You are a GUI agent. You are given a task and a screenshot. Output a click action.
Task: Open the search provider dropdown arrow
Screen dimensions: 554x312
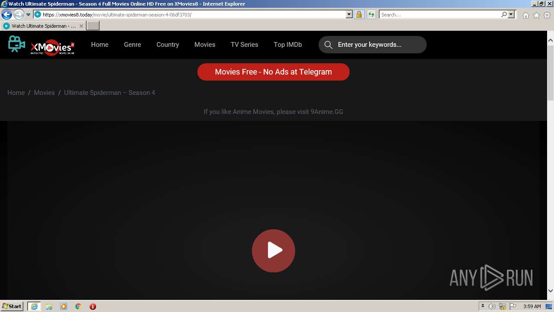pyautogui.click(x=511, y=14)
